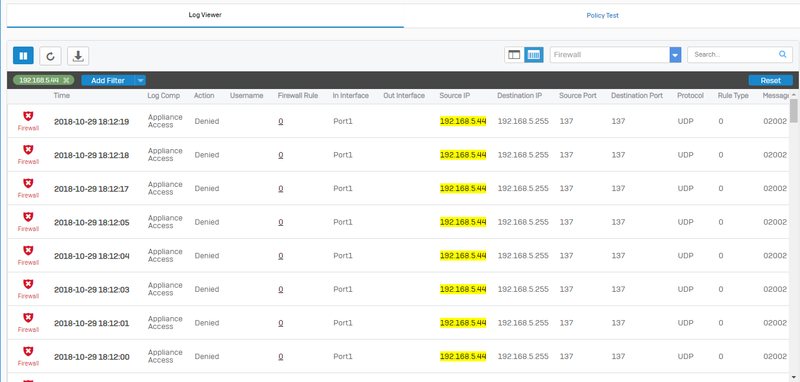
Task: Toggle the detailed grid view icon
Action: [534, 55]
